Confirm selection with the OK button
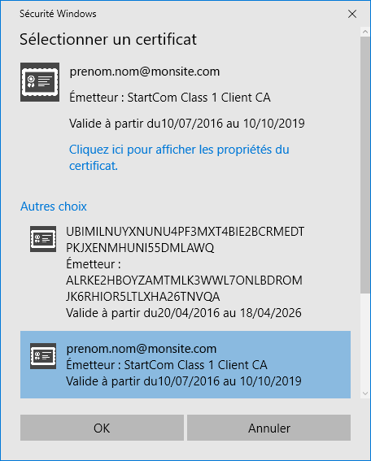The image size is (371, 461). point(102,428)
